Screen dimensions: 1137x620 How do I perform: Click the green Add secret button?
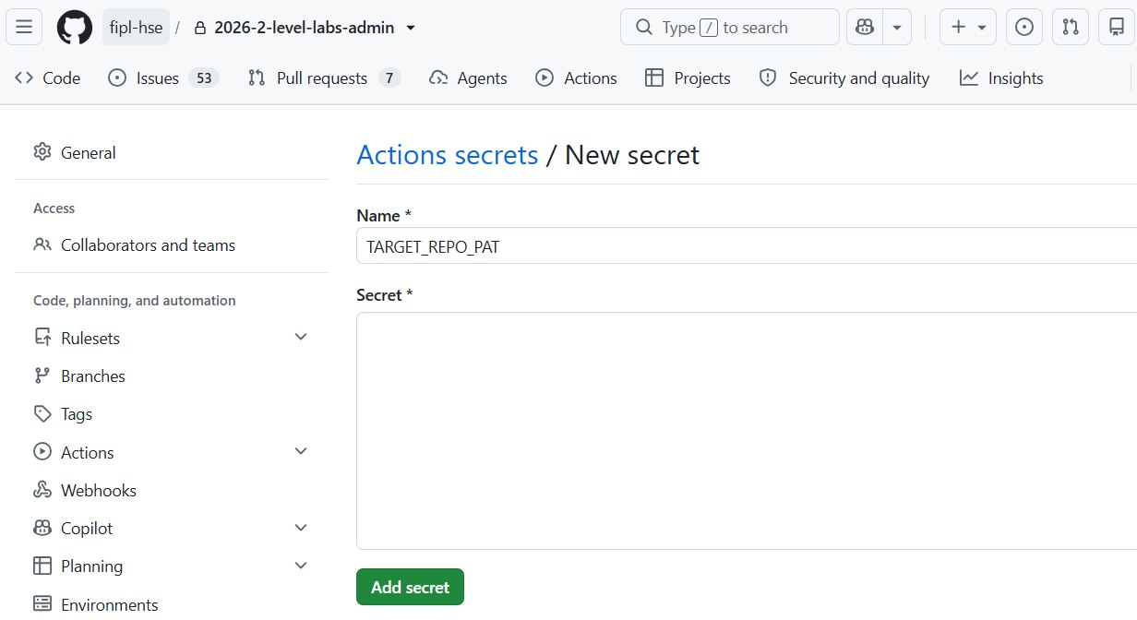(410, 587)
